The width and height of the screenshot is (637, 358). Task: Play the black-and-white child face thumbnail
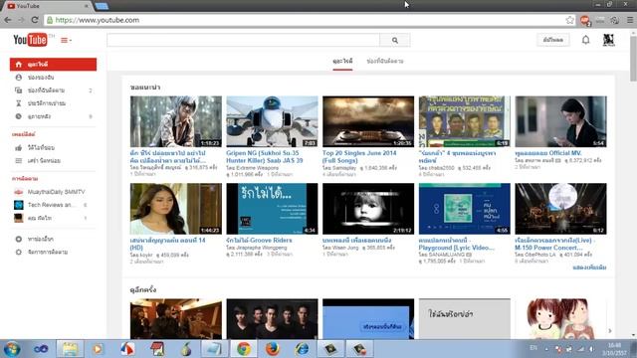pos(368,209)
